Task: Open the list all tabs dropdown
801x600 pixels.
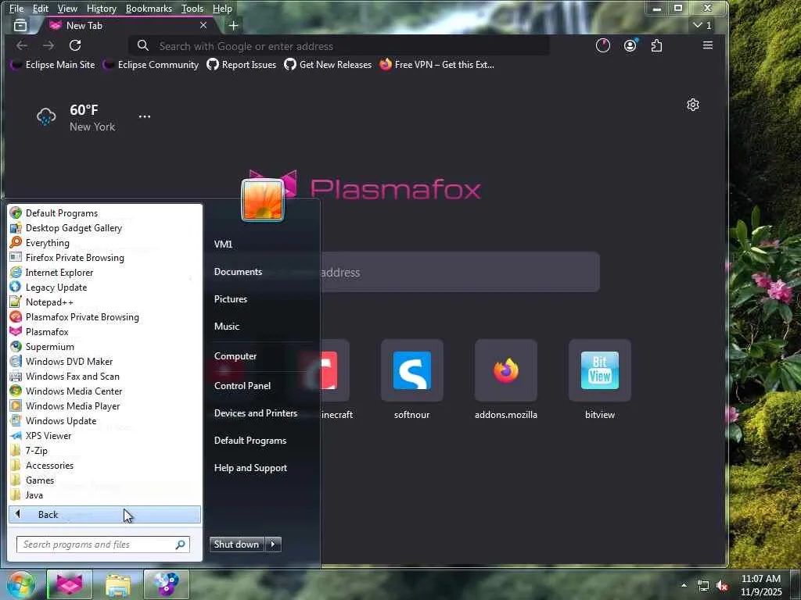Action: point(702,25)
